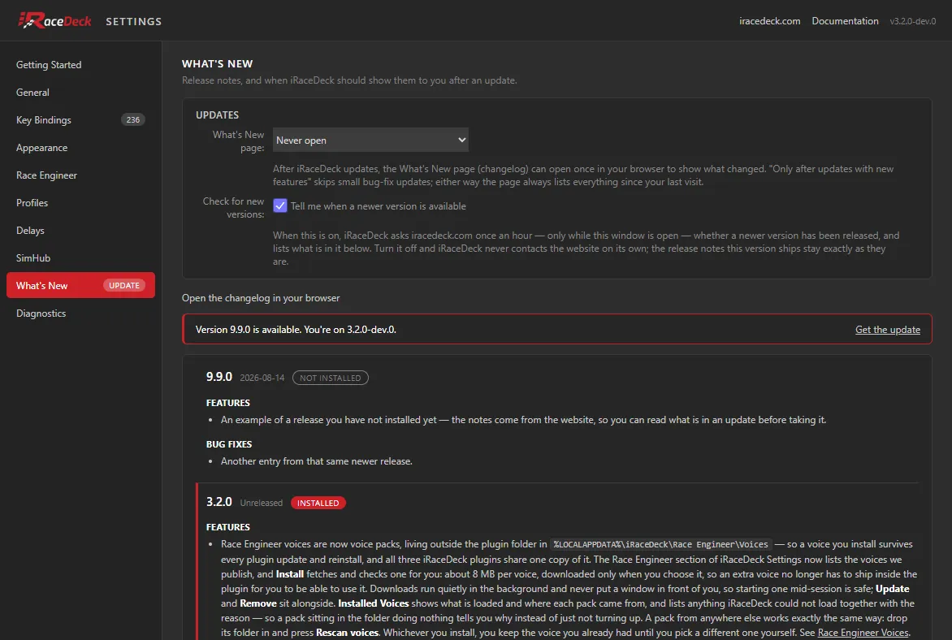Open the Race Engineer section

point(80,175)
